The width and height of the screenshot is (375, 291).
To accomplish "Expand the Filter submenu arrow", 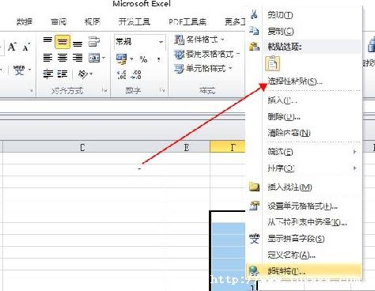I will [354, 152].
